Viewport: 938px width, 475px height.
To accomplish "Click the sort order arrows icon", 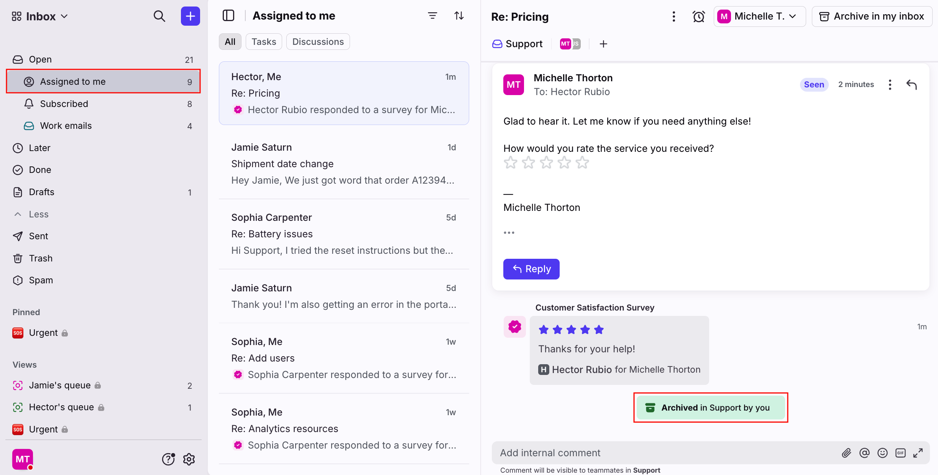I will tap(459, 16).
